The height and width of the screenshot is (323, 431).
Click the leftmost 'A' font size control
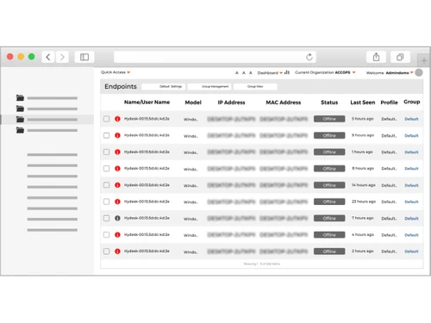(x=237, y=73)
